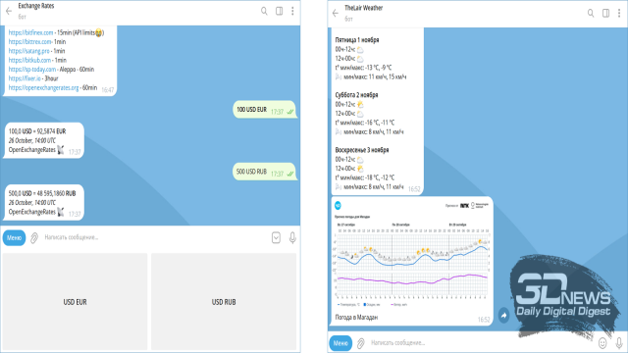Search in TheLair Weather chat

[591, 13]
